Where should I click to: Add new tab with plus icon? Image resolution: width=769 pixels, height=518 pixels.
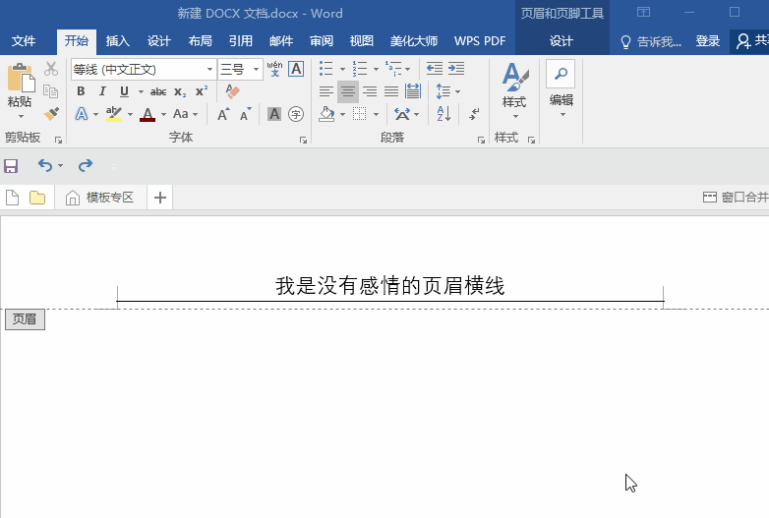click(160, 198)
